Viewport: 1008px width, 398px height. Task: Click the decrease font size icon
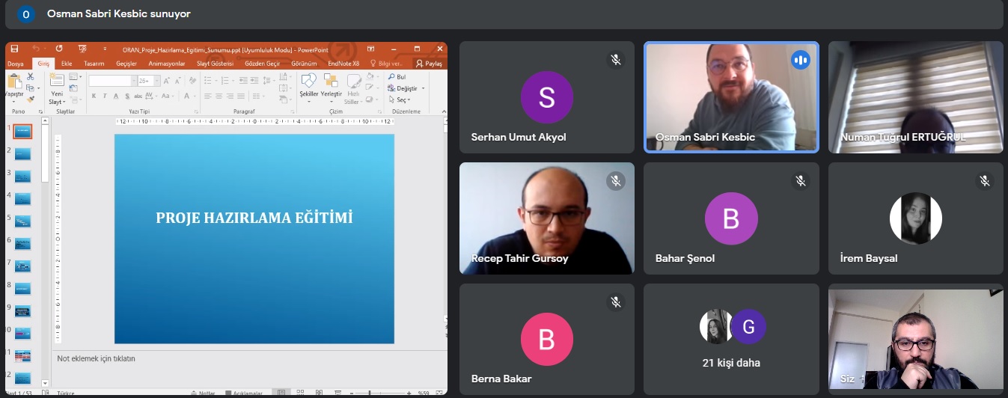(x=177, y=81)
